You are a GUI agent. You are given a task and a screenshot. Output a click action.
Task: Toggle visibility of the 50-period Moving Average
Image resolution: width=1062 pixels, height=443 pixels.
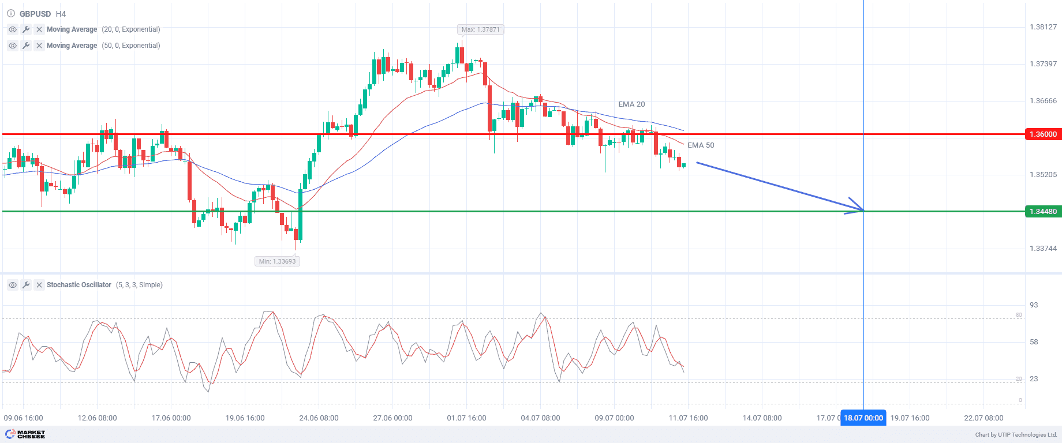coord(13,46)
